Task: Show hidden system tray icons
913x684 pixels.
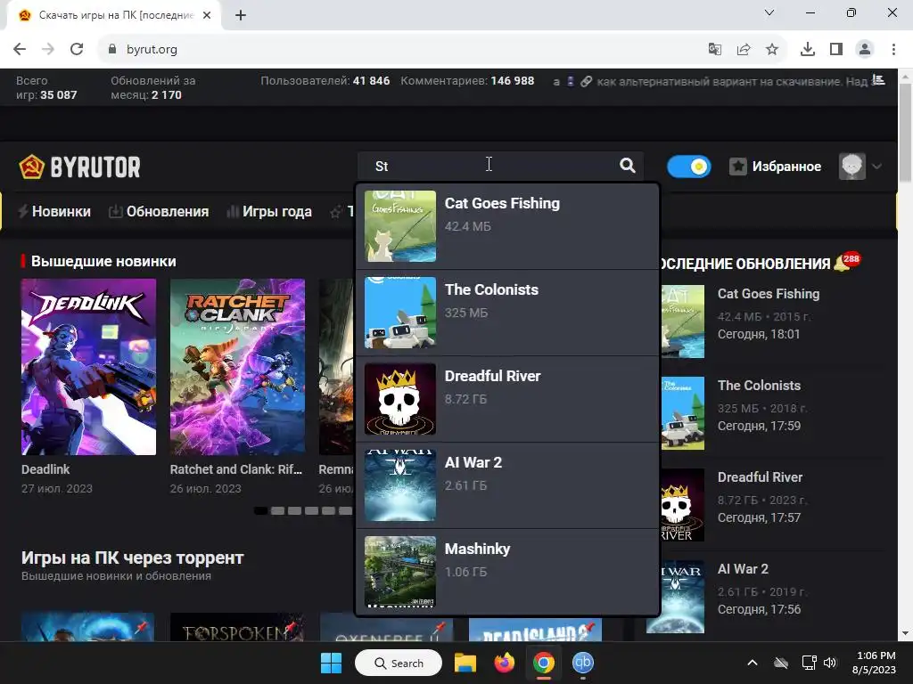Action: coord(753,663)
